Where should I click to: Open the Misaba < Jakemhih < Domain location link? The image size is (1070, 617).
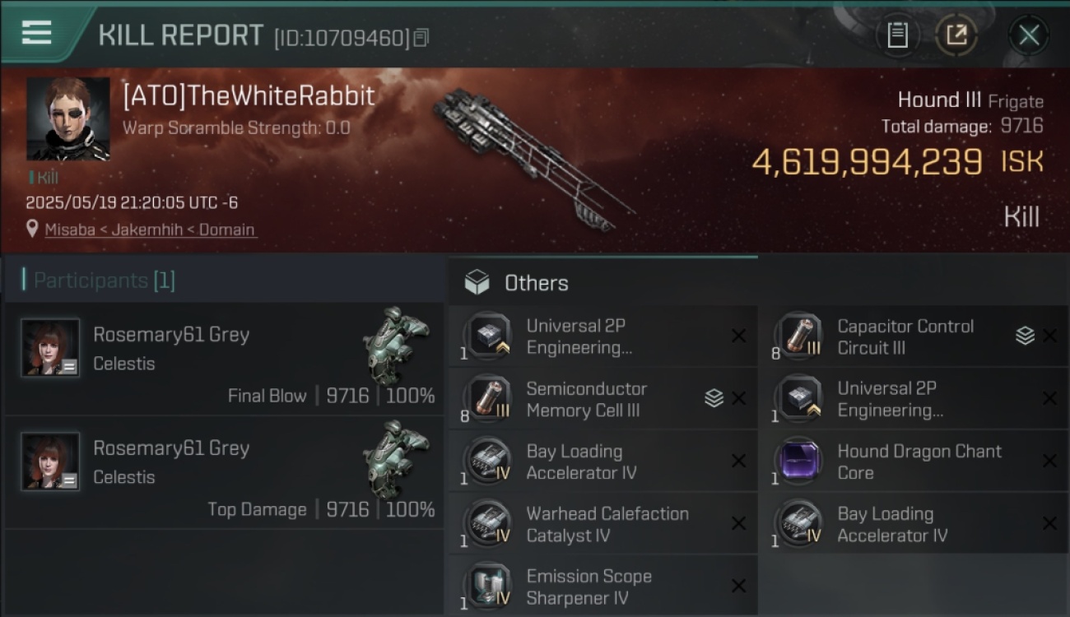click(x=149, y=230)
